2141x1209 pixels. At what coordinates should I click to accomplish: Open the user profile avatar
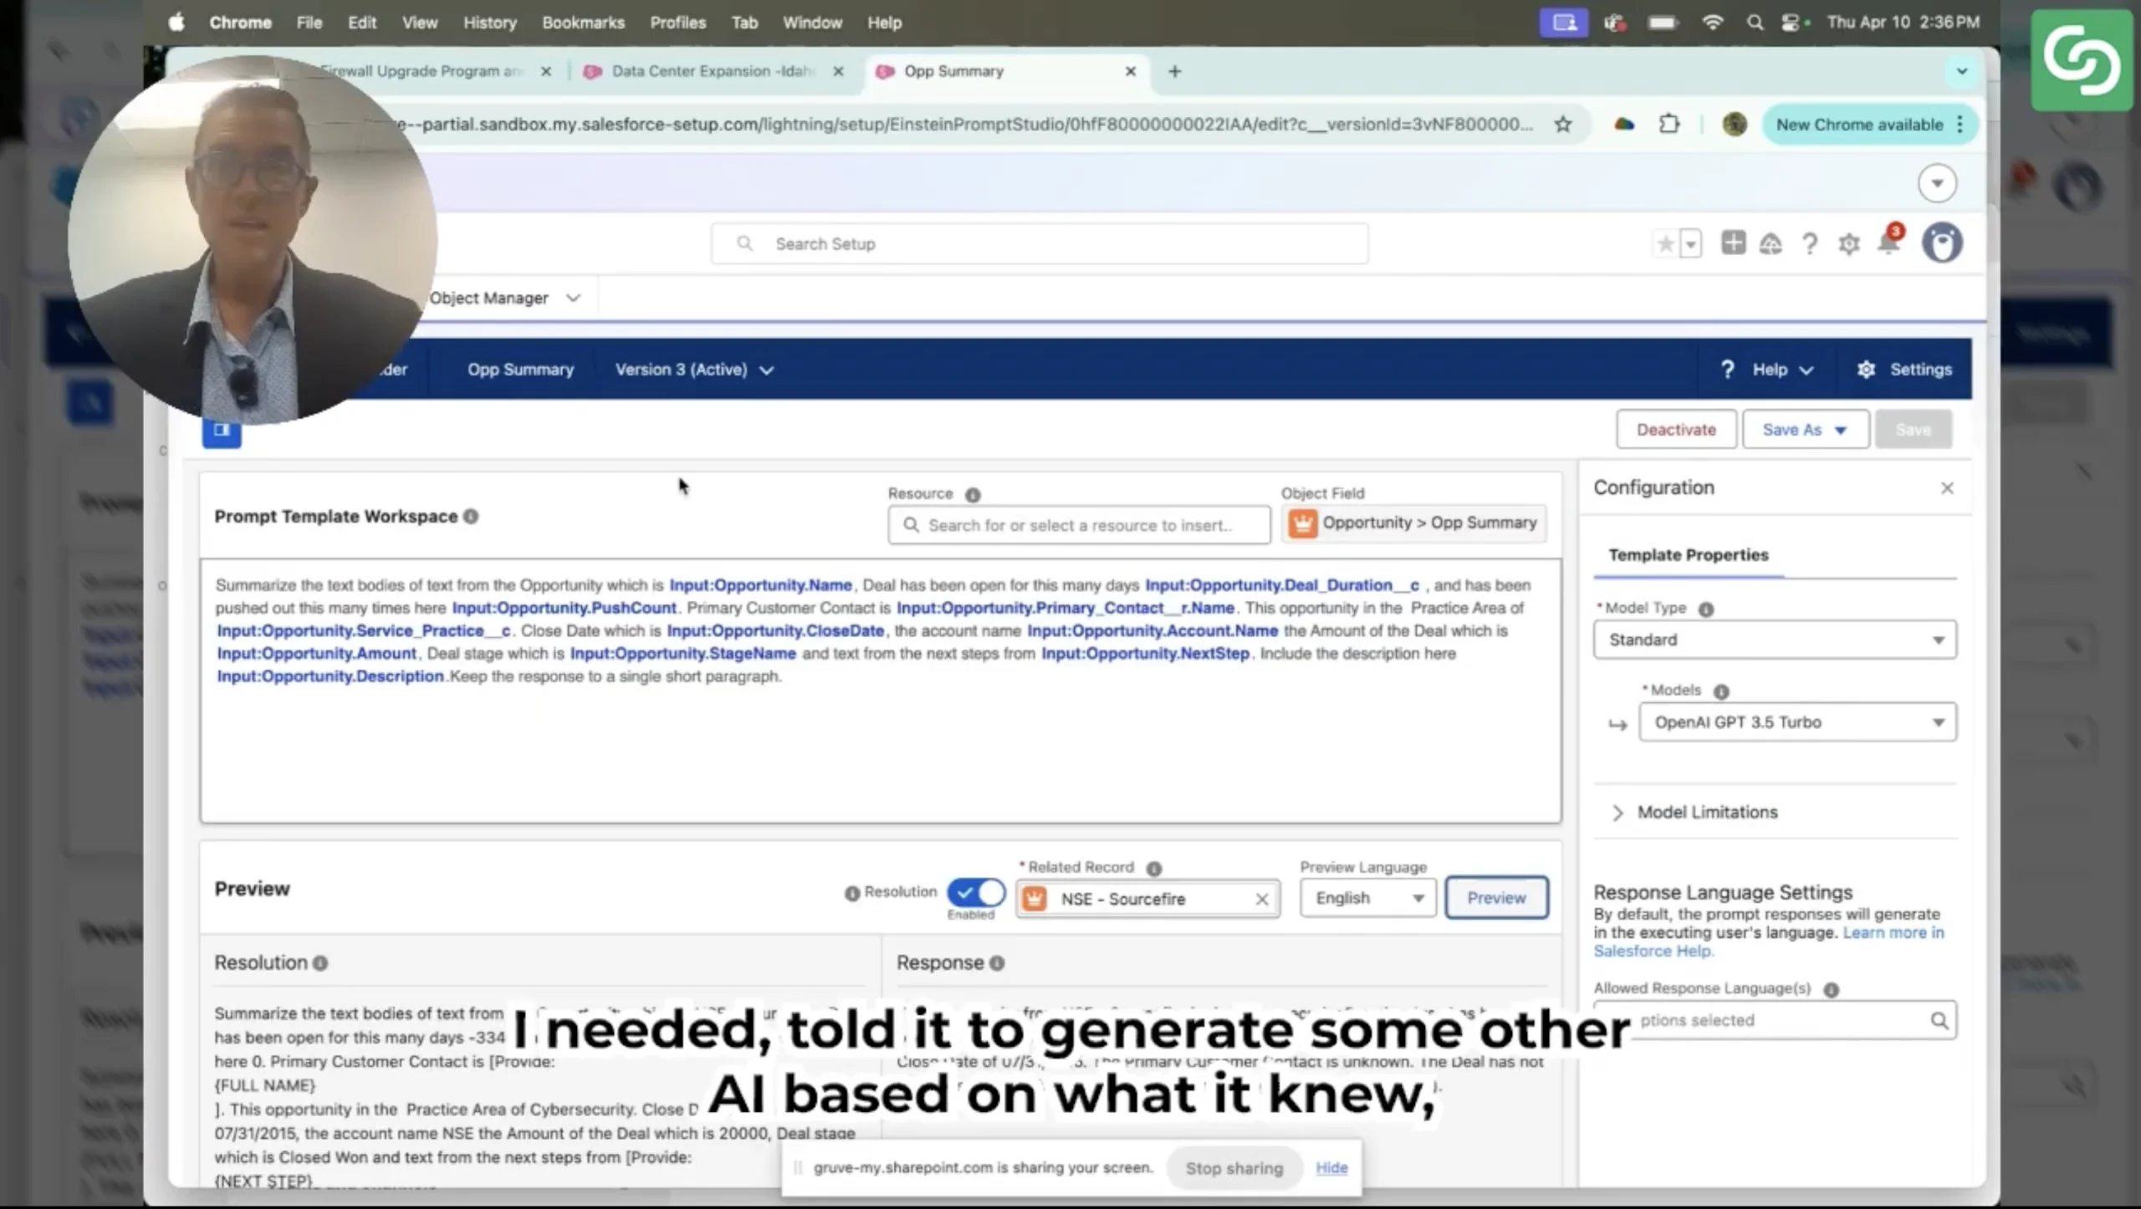point(1941,243)
